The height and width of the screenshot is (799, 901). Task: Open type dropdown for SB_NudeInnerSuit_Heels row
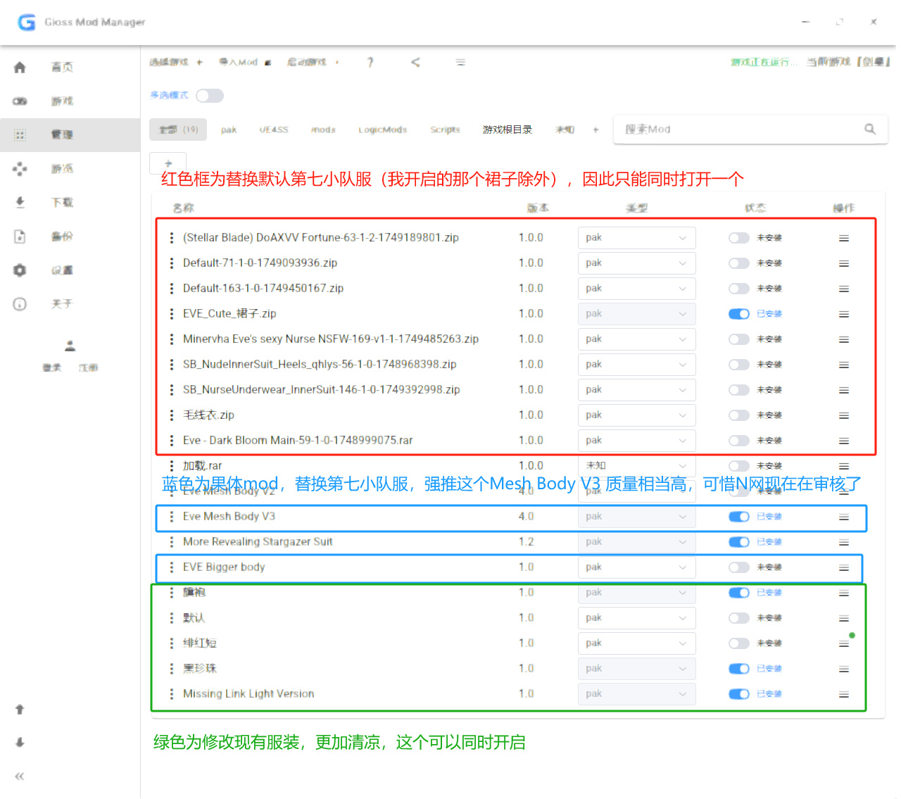click(636, 365)
